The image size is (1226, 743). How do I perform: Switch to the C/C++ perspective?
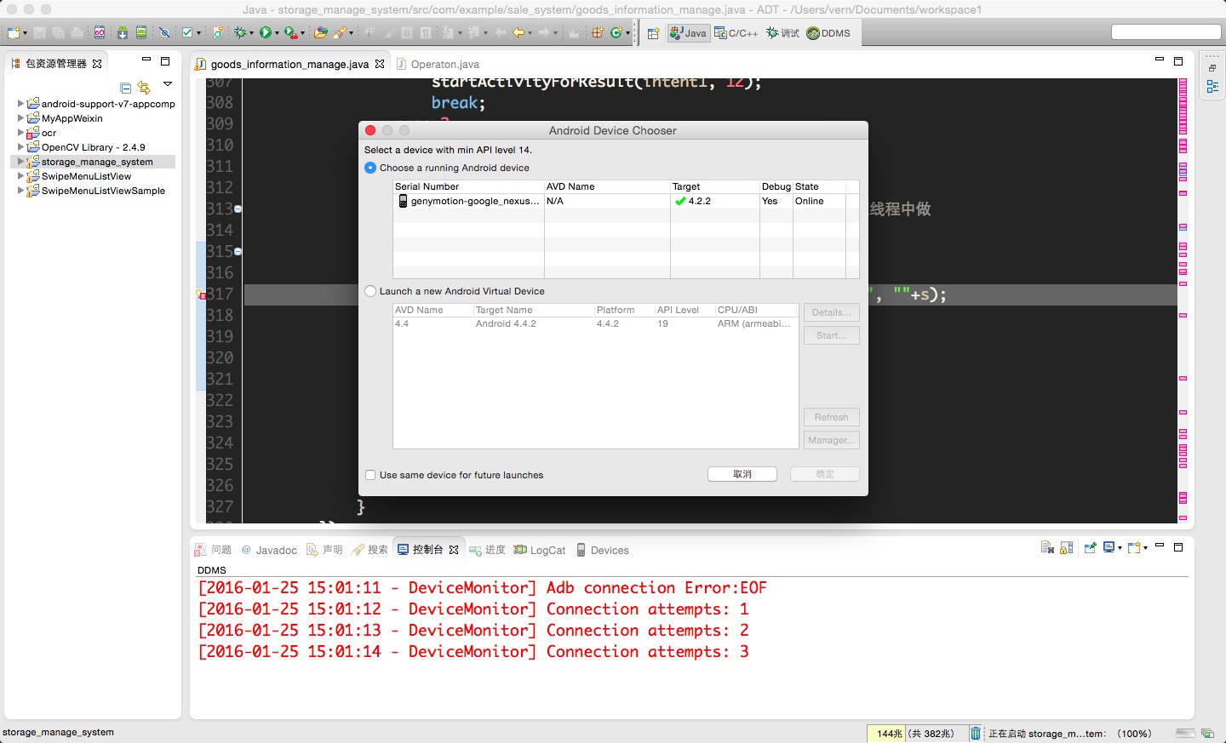736,33
